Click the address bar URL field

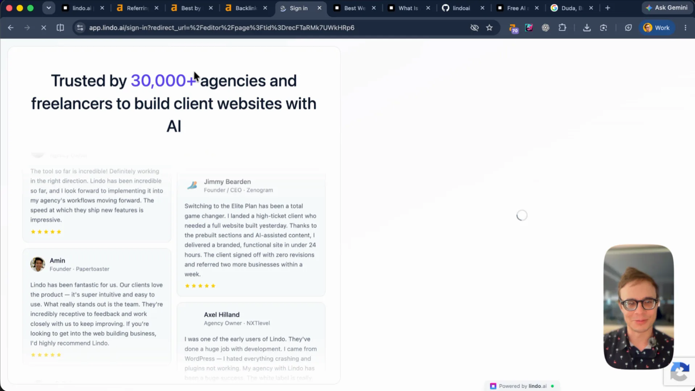point(221,28)
